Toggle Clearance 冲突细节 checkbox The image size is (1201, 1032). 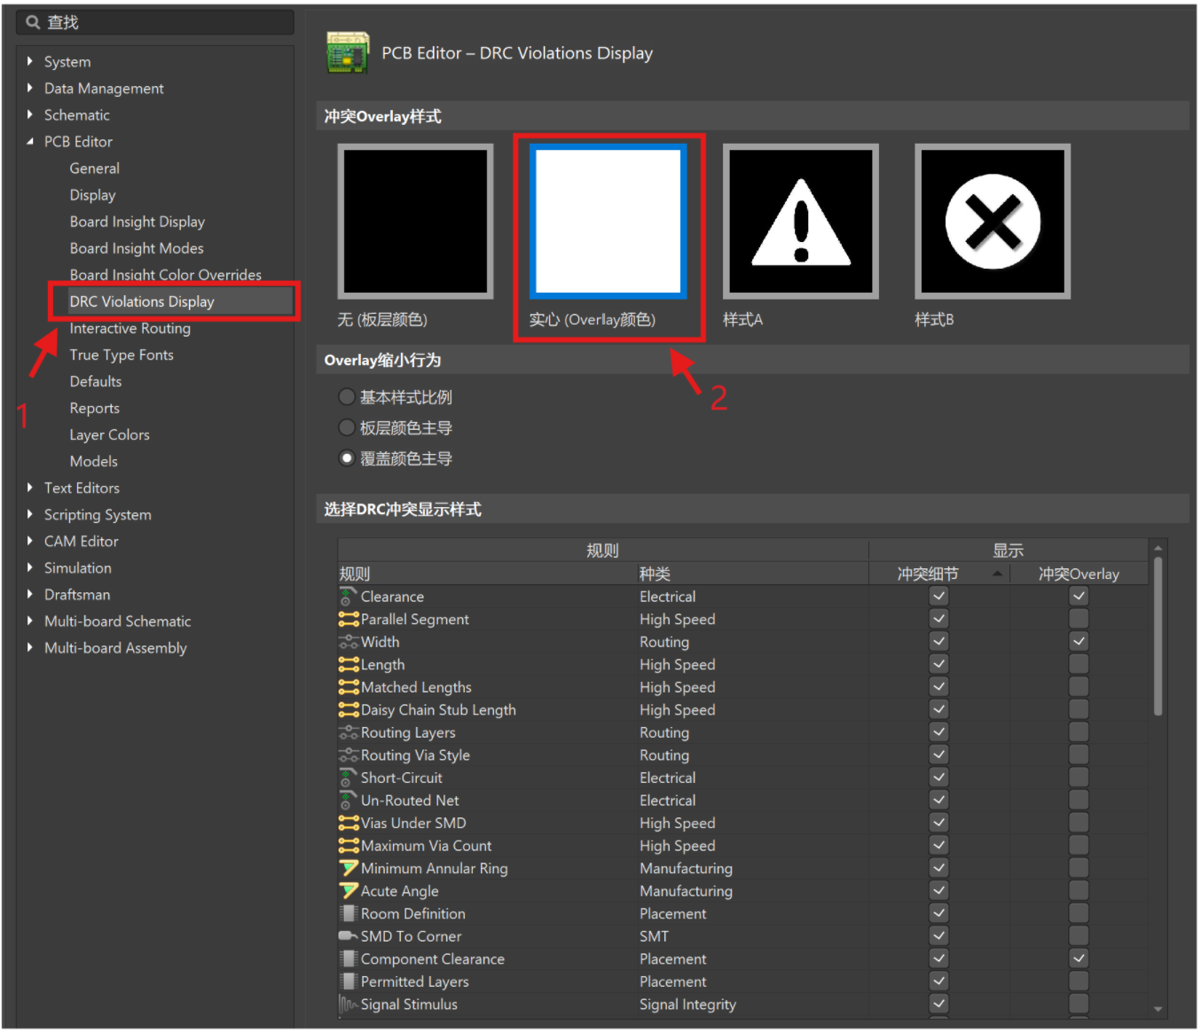click(939, 597)
